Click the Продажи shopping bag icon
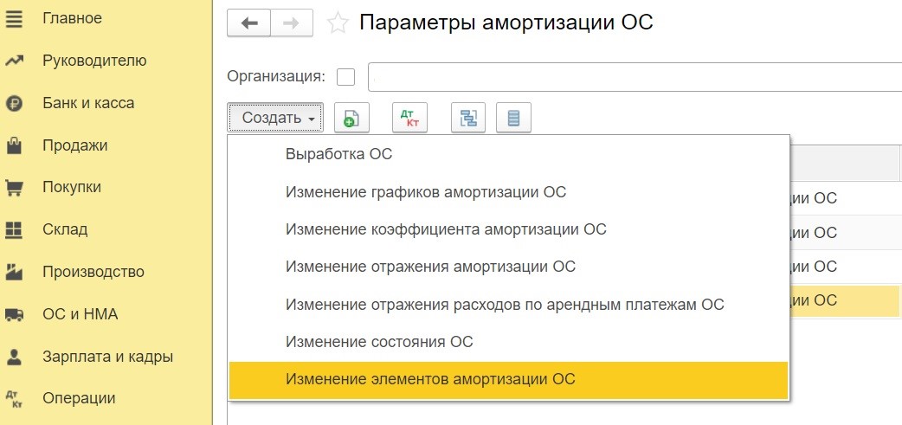 [x=14, y=145]
